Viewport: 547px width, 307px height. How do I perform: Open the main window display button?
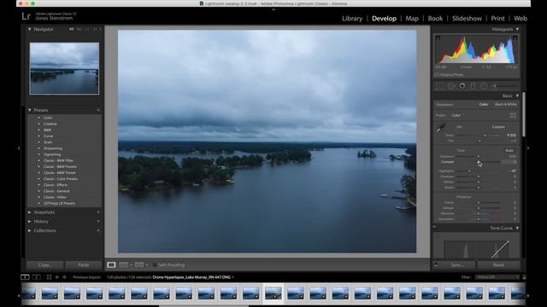point(25,277)
